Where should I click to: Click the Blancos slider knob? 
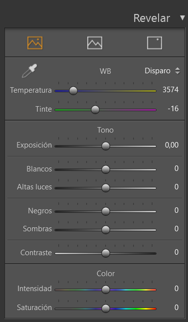point(106,169)
